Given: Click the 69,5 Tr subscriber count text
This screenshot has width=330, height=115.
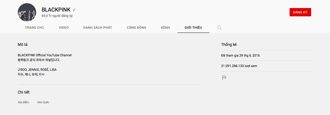Looking at the screenshot, I should pos(57,16).
